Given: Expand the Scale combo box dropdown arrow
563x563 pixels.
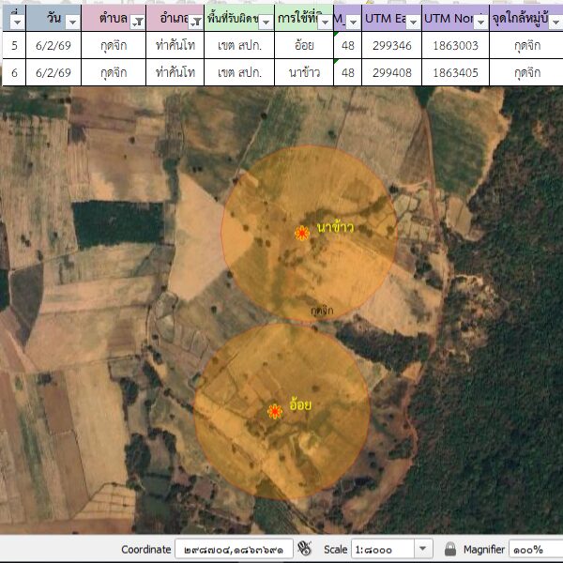Looking at the screenshot, I should (422, 549).
